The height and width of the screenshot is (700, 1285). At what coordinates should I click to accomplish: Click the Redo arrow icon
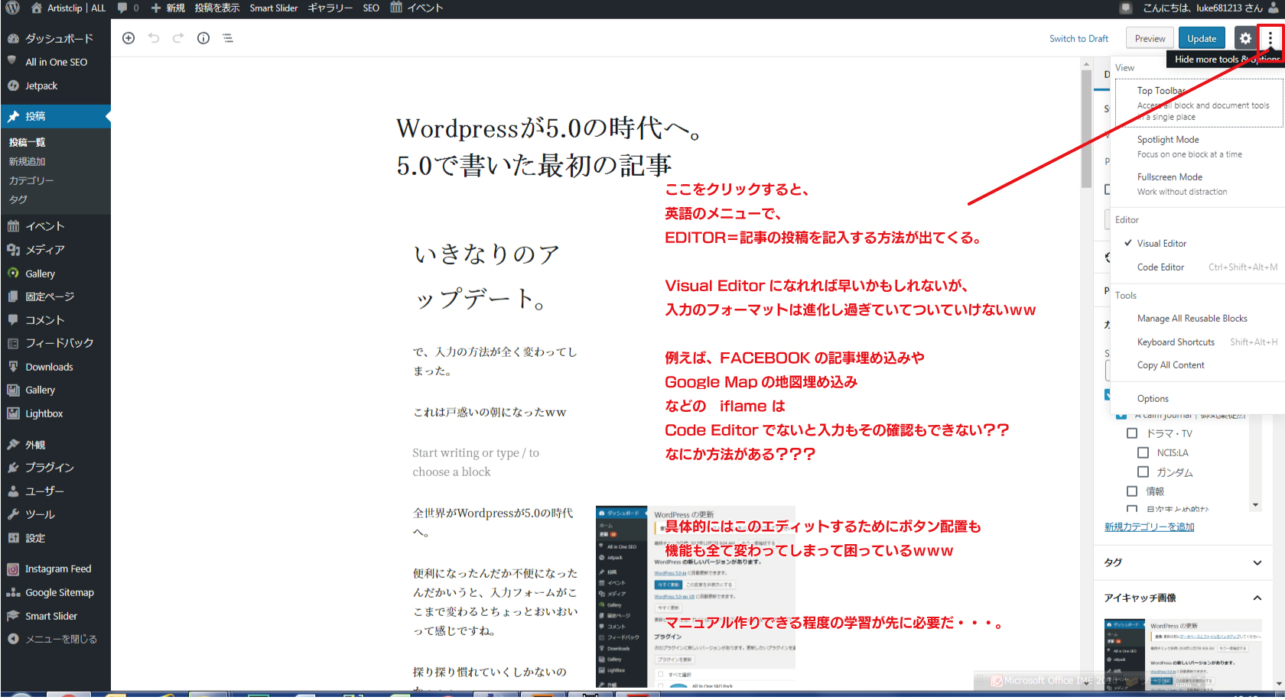coord(178,38)
